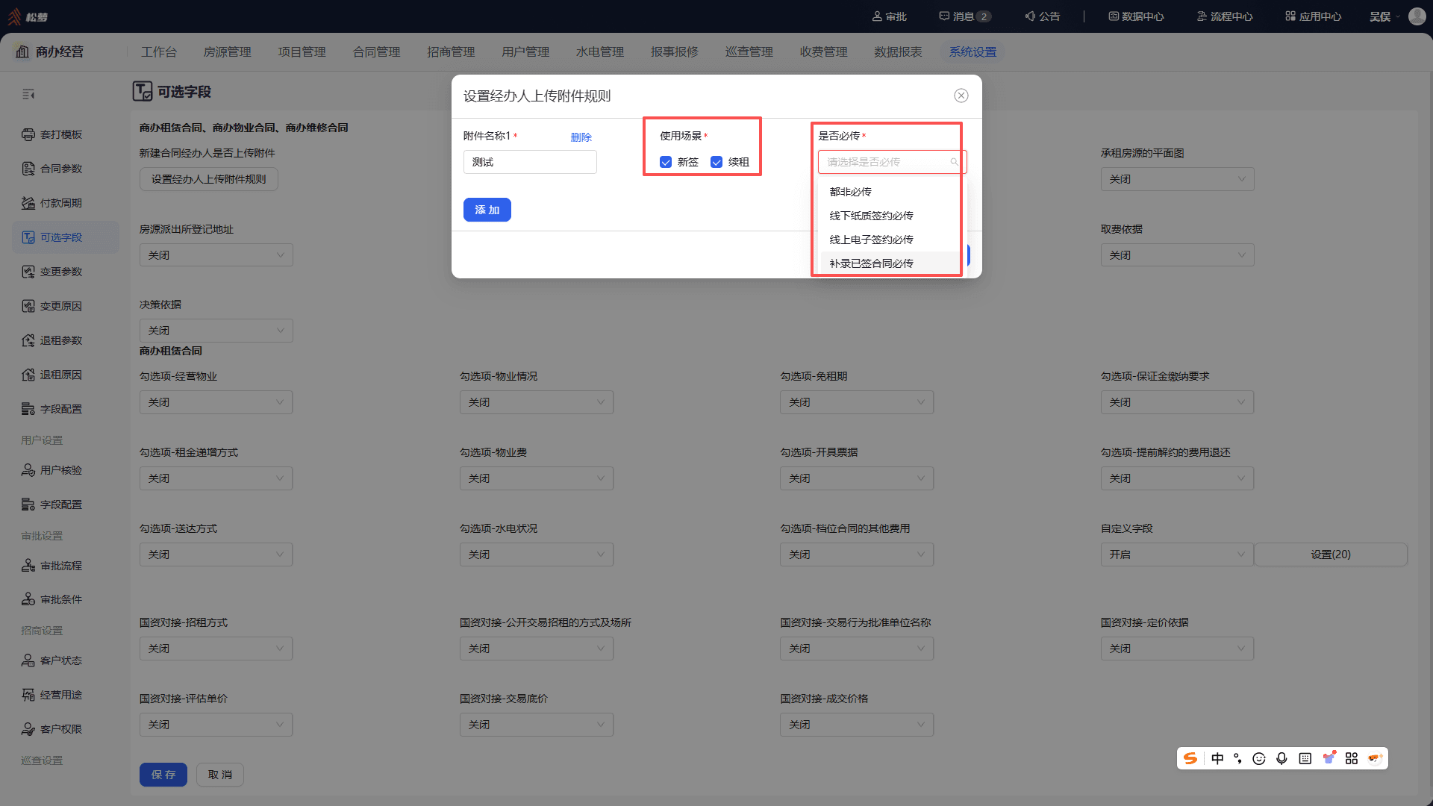
Task: Click the 添加 button in dialog
Action: click(x=487, y=210)
